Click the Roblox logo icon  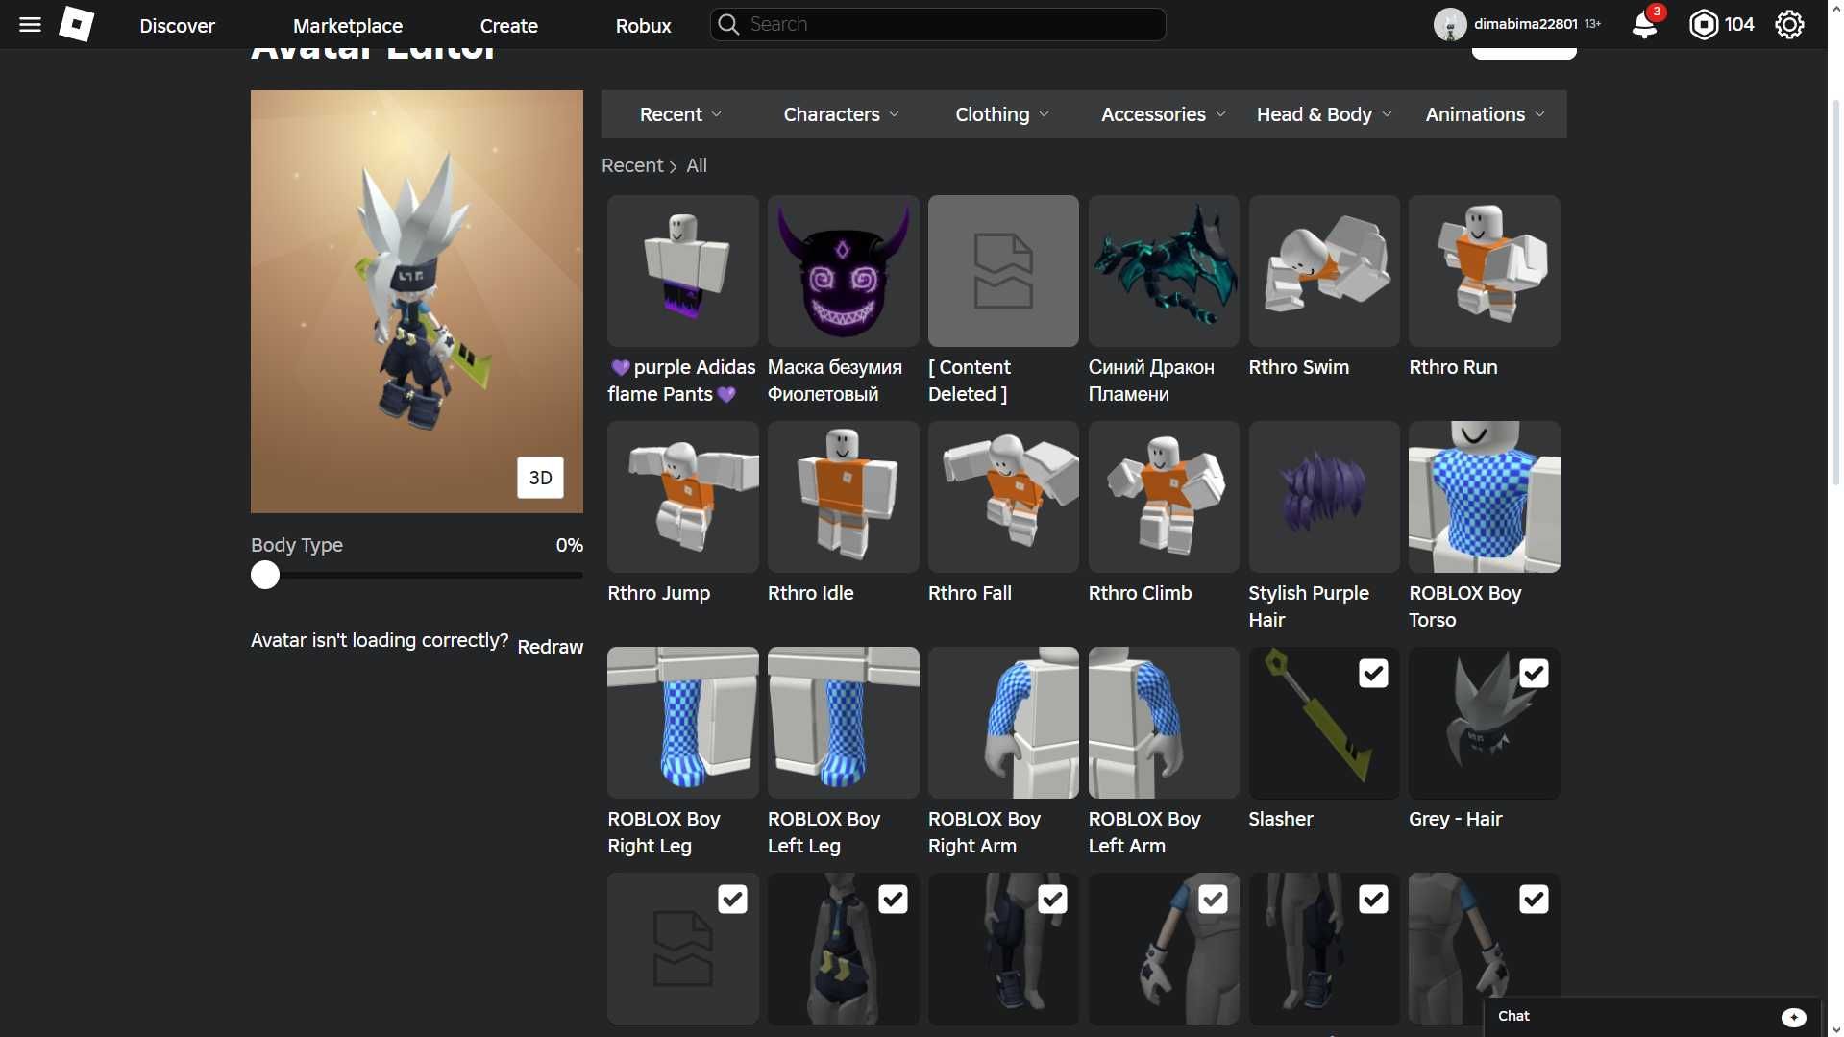tap(76, 24)
